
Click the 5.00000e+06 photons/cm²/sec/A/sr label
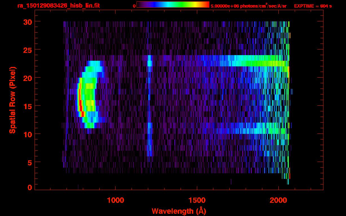(x=249, y=6)
